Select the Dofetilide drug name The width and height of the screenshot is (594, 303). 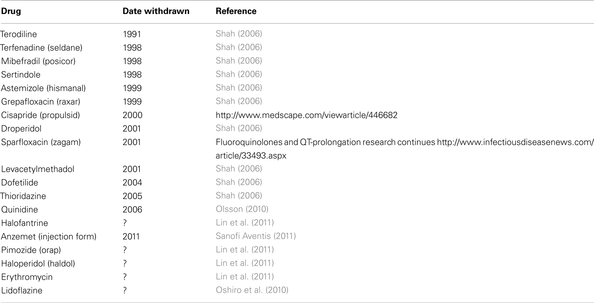[x=20, y=182]
